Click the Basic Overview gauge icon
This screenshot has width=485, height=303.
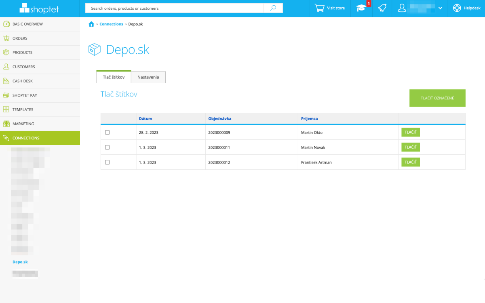pyautogui.click(x=6, y=24)
